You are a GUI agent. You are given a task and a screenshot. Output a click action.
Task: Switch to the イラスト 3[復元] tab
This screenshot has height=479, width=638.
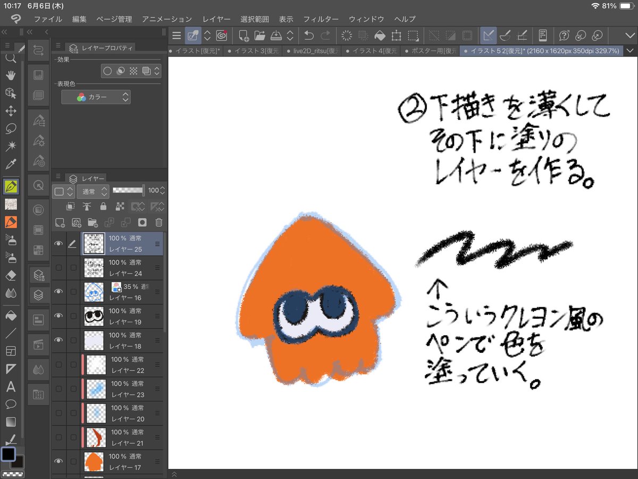(x=251, y=51)
